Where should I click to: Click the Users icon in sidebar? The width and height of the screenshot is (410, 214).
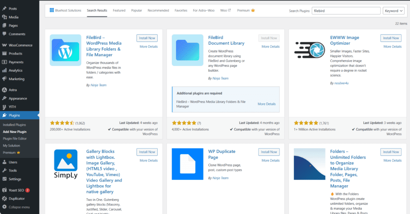click(x=4, y=162)
